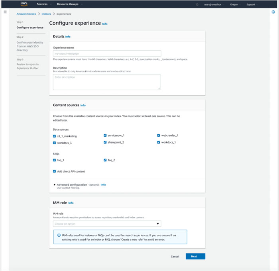This screenshot has width=279, height=271.
Task: Open the notifications bell
Action: pyautogui.click(x=197, y=4)
